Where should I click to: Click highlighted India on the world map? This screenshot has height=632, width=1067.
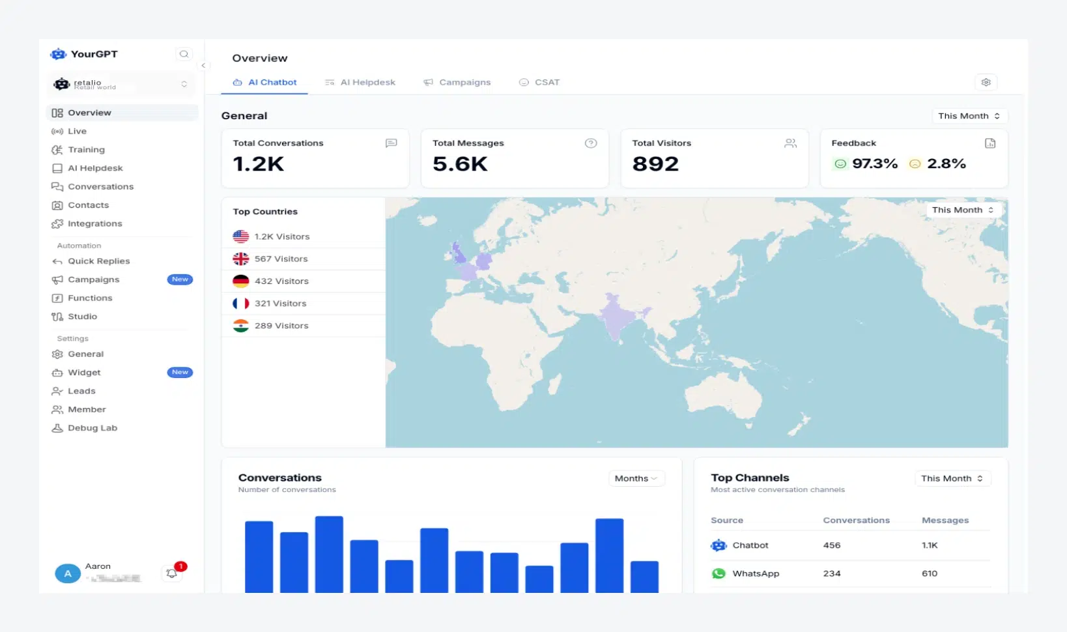616,316
